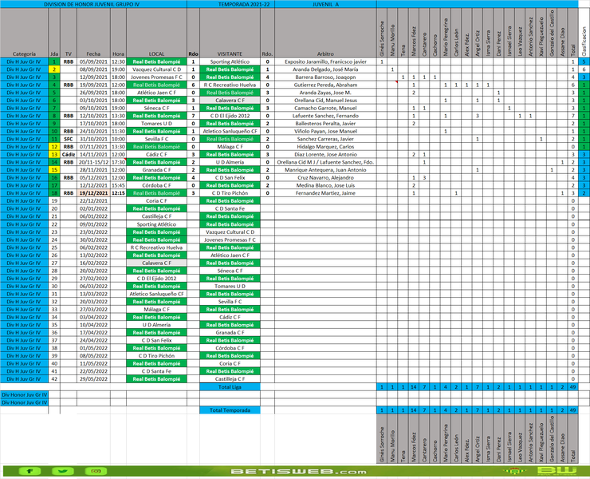Select referee Diaz Lorente, Jose Antonio
Viewport: 590px width, 479px height.
tap(325, 154)
